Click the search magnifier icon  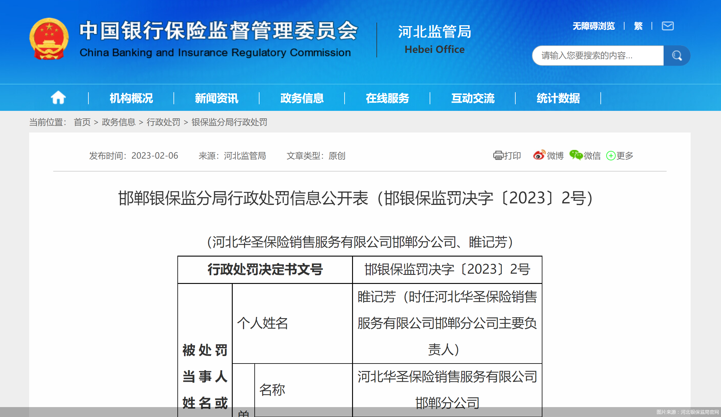tap(677, 56)
